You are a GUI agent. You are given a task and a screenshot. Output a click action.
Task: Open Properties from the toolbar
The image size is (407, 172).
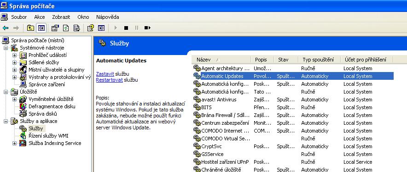pyautogui.click(x=55, y=28)
